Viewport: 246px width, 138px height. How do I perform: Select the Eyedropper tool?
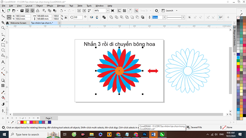point(3,93)
